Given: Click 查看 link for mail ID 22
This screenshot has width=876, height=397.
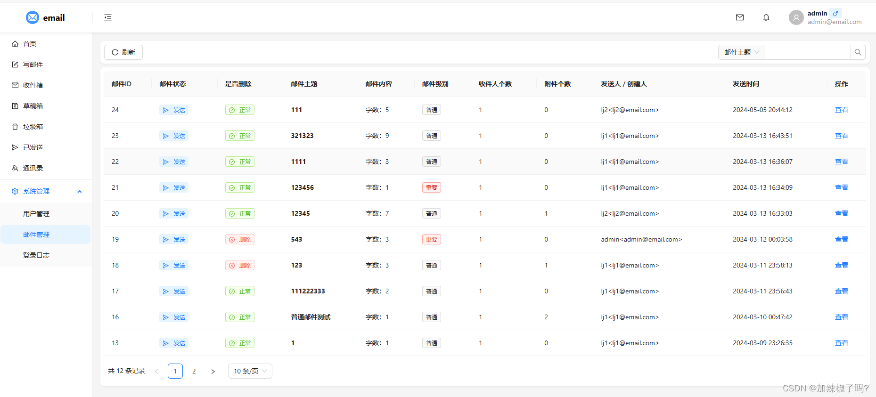Looking at the screenshot, I should pyautogui.click(x=842, y=162).
